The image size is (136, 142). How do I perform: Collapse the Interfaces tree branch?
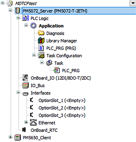(x=18, y=92)
